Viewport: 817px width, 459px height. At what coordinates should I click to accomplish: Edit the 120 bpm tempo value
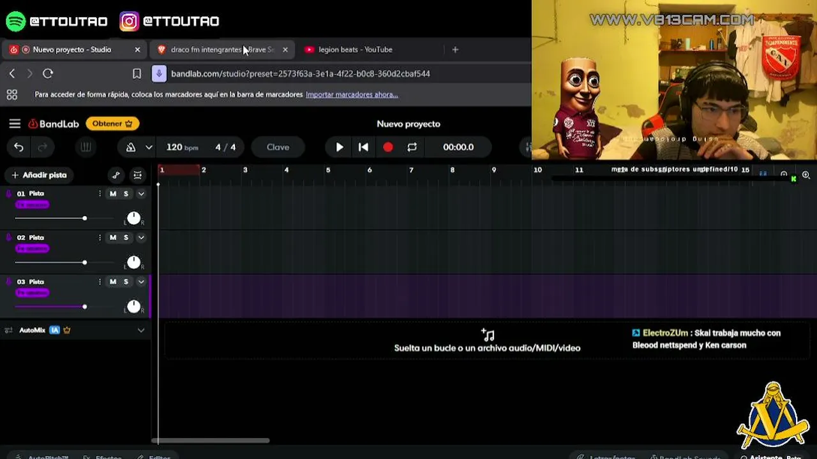pyautogui.click(x=182, y=147)
